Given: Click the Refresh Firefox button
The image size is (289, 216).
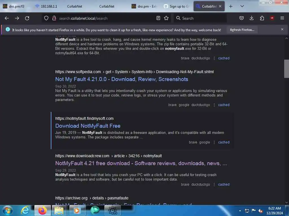Looking at the screenshot, I should coord(242,30).
